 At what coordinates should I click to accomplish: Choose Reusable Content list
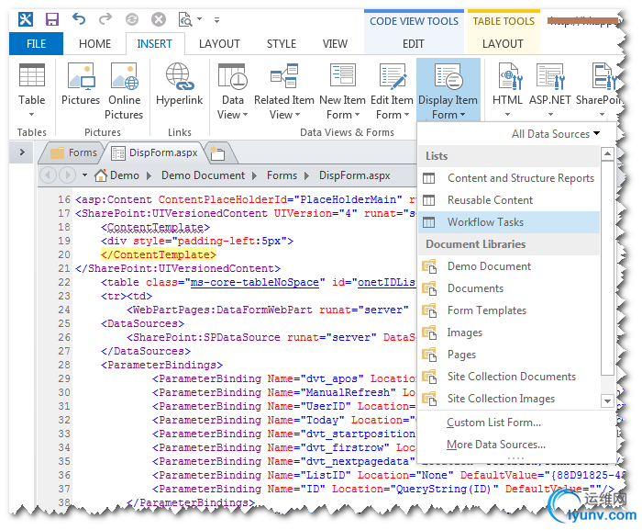pyautogui.click(x=509, y=200)
